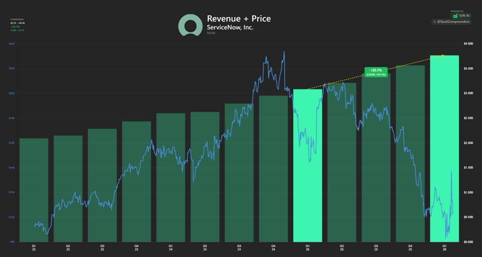The height and width of the screenshot is (257, 482).
Task: Click the X logo beside @QualCompounders
Action: coord(435,22)
